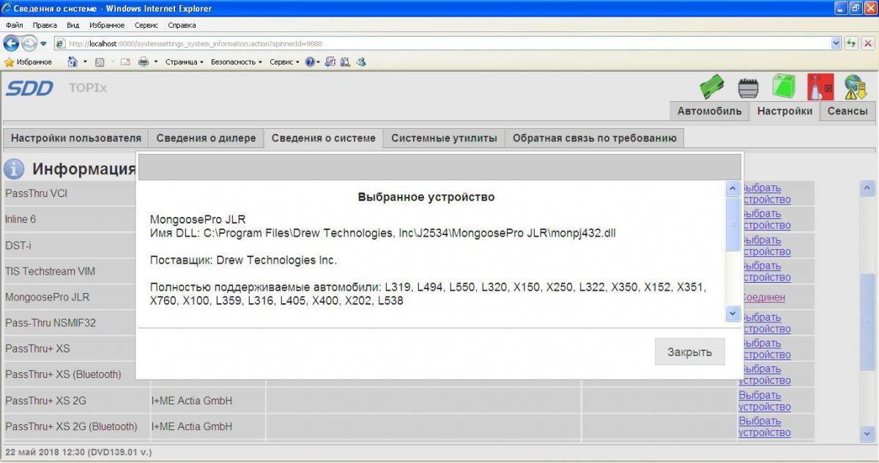Click the green VCI device status icon

pyautogui.click(x=711, y=87)
